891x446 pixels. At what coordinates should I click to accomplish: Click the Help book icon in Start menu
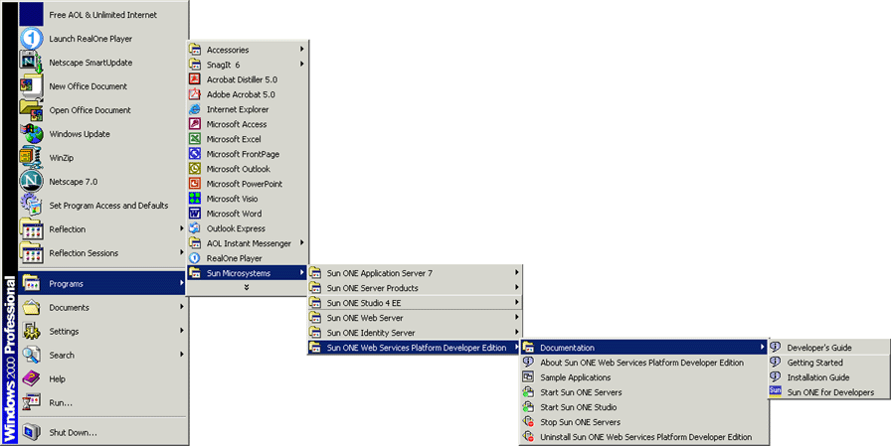31,378
